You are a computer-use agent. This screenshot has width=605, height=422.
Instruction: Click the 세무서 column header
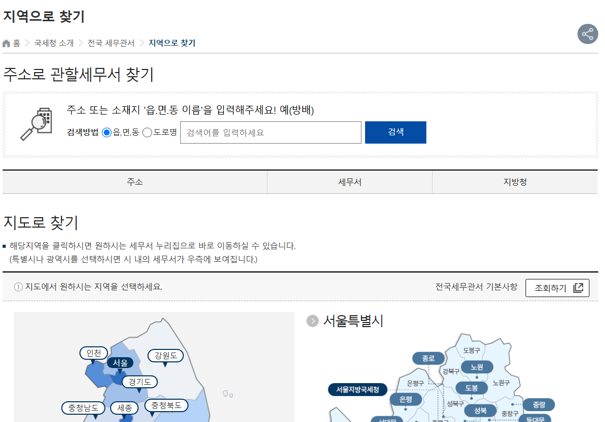click(349, 182)
